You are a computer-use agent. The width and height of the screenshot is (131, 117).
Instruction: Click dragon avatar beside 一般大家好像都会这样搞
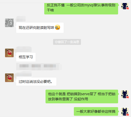point(125,112)
